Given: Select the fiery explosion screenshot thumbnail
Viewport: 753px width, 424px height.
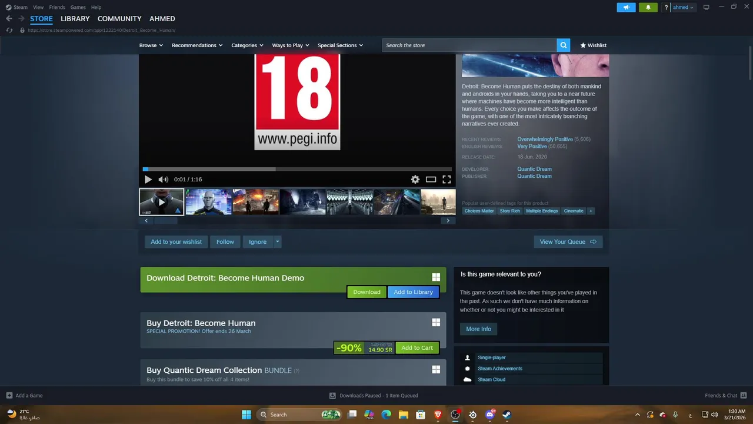Looking at the screenshot, I should (255, 202).
